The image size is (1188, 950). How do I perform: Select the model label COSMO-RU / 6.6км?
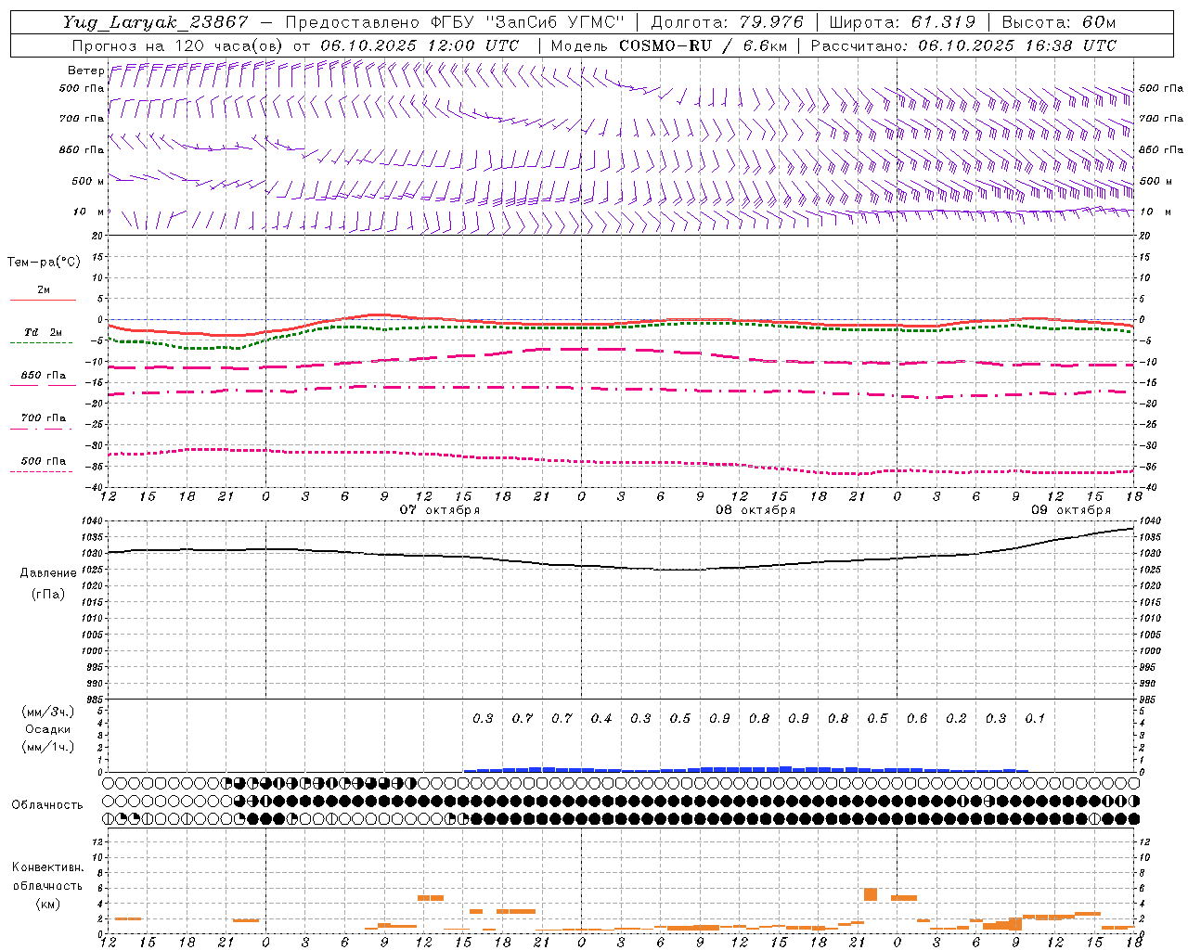[x=704, y=45]
